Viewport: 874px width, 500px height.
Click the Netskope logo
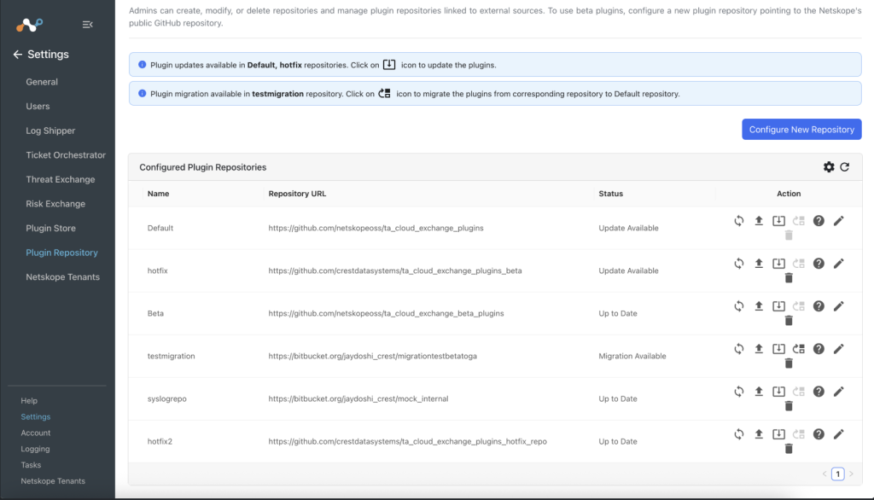tap(29, 25)
